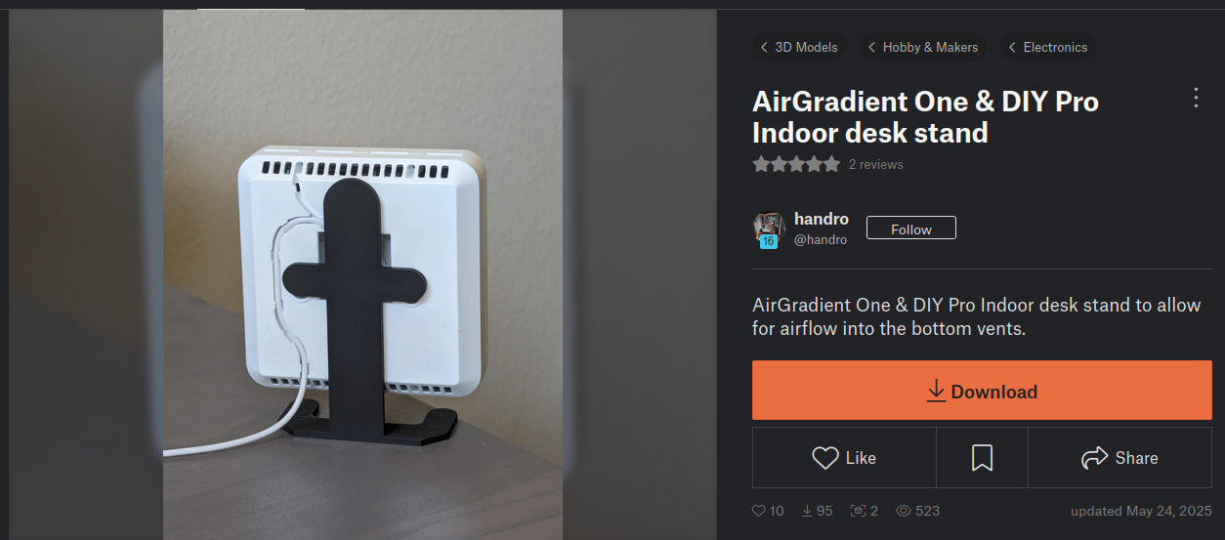The width and height of the screenshot is (1225, 540).
Task: Click the share arrow icon
Action: pos(1094,457)
